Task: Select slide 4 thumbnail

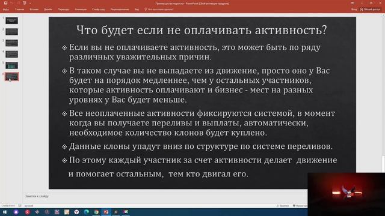Action: pos(11,54)
